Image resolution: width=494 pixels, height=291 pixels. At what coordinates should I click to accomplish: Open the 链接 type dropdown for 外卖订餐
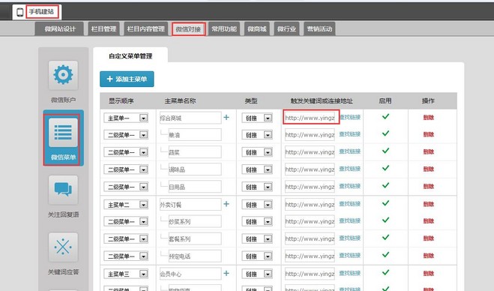tap(257, 205)
